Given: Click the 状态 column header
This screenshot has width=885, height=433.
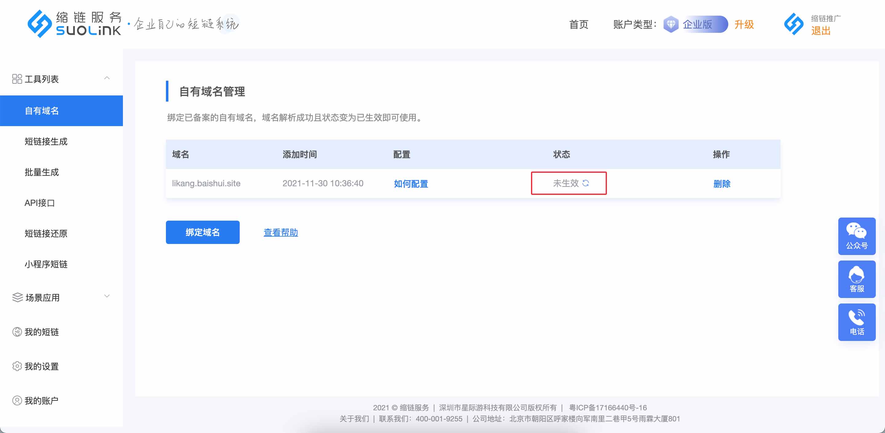Looking at the screenshot, I should coord(562,154).
